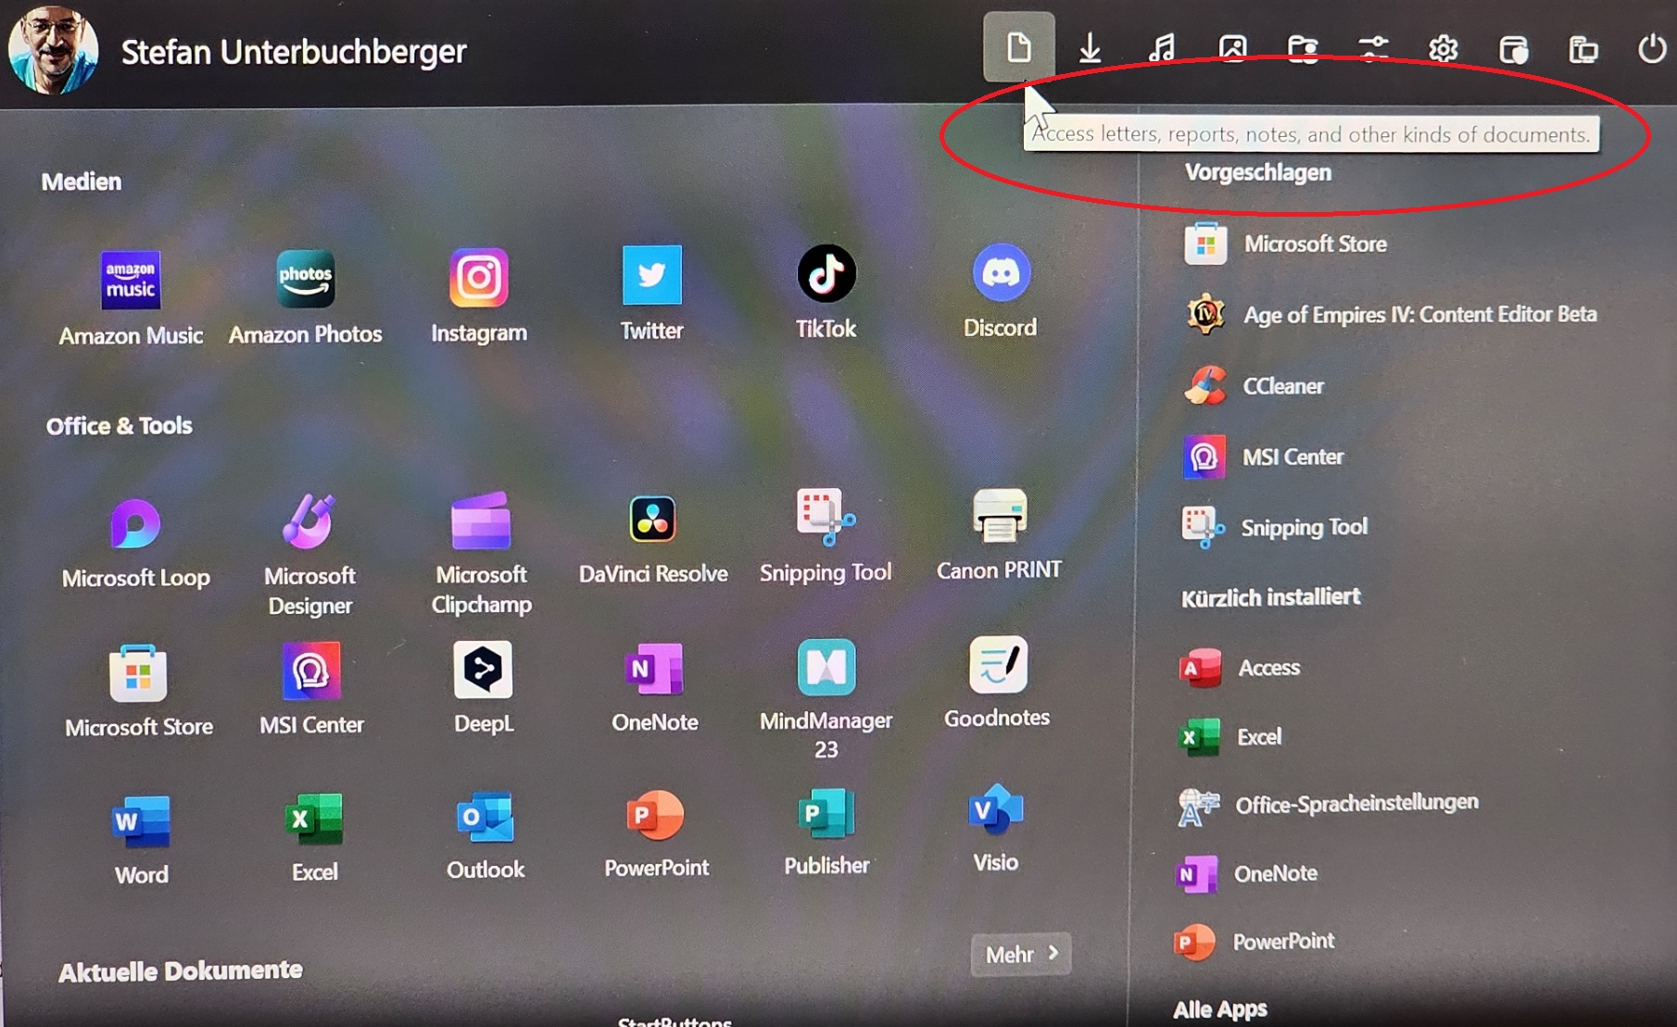Click the Medien group heading

pos(82,182)
